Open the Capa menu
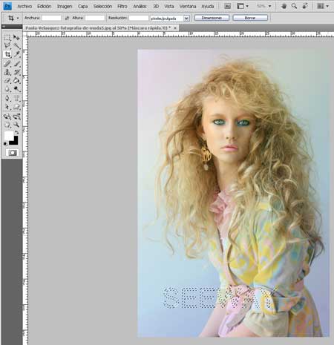The width and height of the screenshot is (334, 345). point(82,7)
